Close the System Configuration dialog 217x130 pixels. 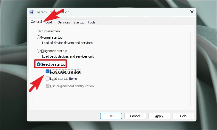point(192,12)
